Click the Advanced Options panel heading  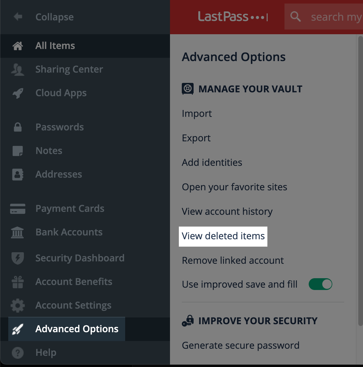point(234,57)
